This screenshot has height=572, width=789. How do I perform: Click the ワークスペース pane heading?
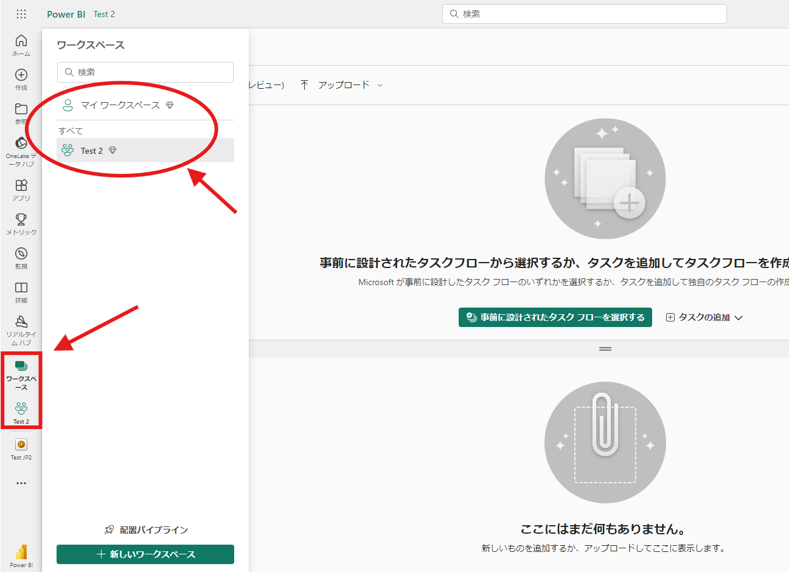coord(91,45)
